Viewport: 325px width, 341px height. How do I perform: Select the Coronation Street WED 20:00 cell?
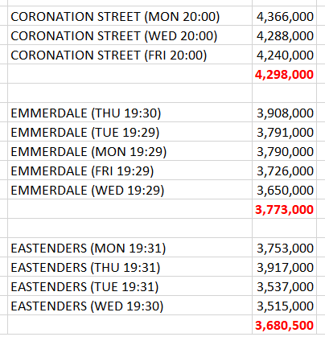pyautogui.click(x=130, y=35)
